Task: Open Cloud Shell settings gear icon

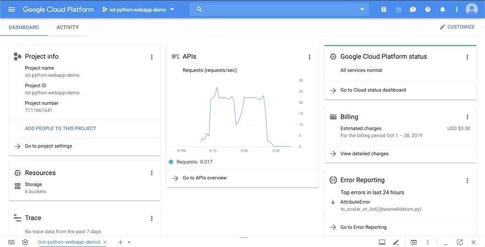Action: click(25, 242)
